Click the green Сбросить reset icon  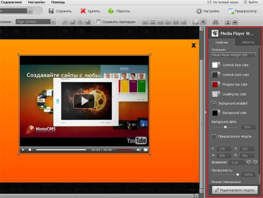112,11
